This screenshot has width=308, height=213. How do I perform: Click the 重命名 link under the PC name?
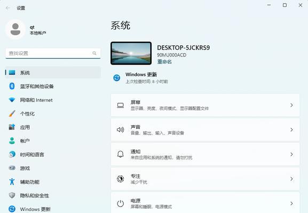click(x=164, y=62)
